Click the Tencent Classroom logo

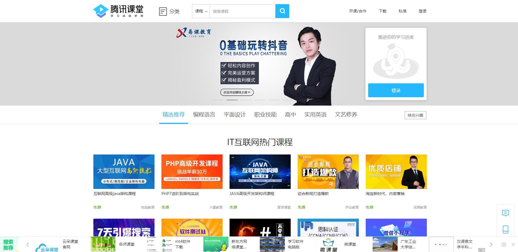pyautogui.click(x=118, y=11)
